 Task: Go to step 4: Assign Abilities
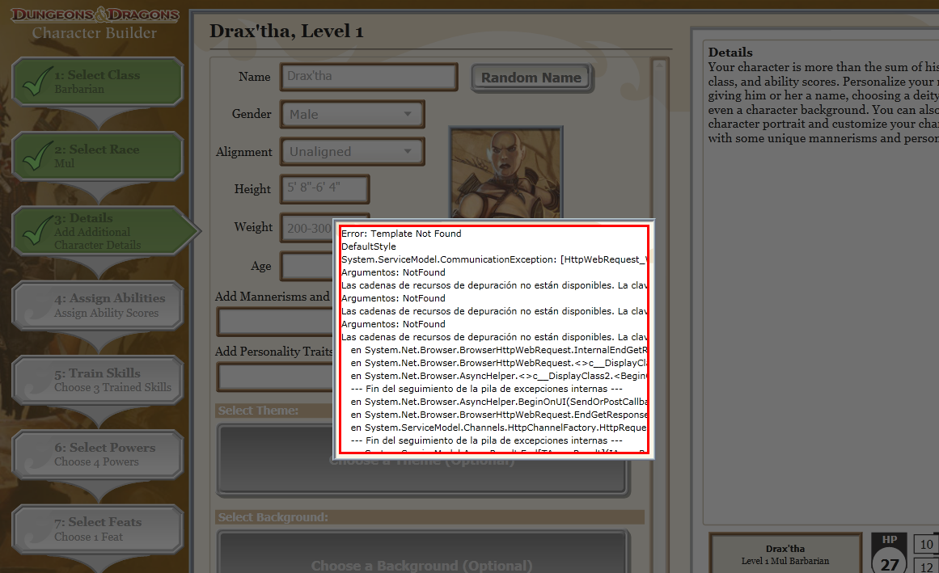coord(98,305)
